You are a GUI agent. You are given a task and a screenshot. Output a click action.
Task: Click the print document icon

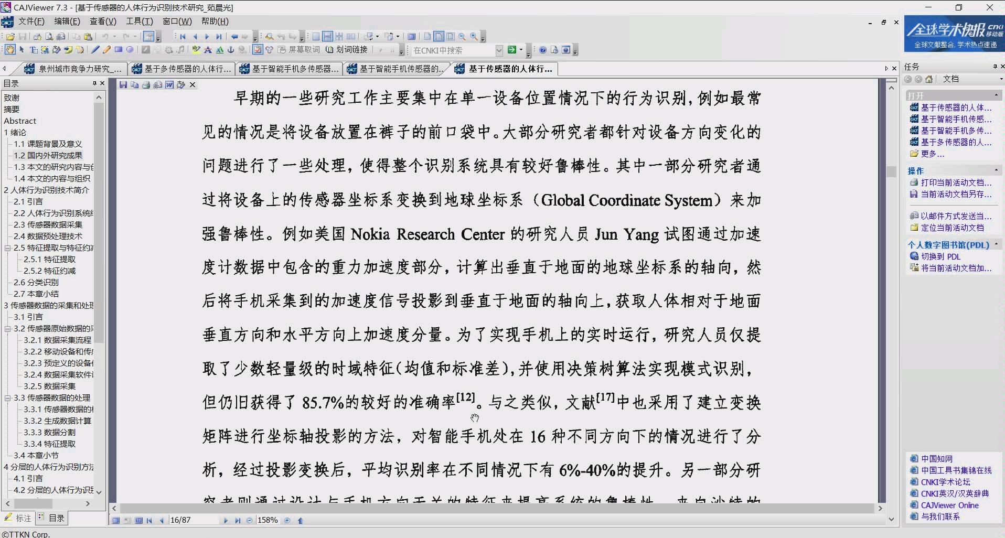[x=37, y=36]
